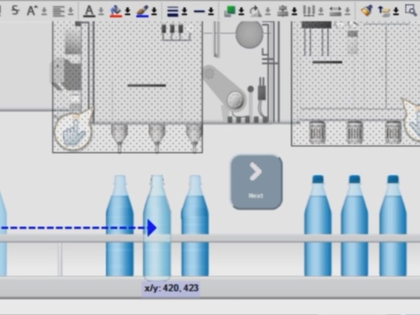The height and width of the screenshot is (315, 420).
Task: Apply the fill background color bucket
Action: (x=116, y=11)
